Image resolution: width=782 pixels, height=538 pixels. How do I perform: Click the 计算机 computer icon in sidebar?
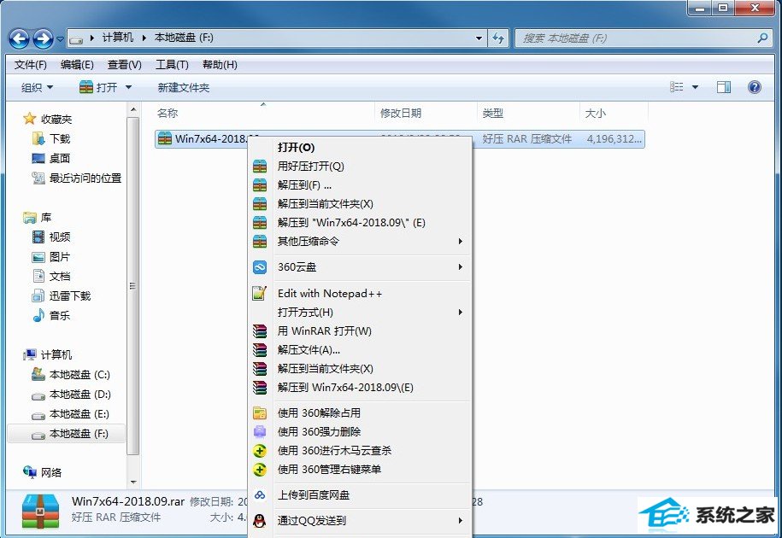point(29,354)
